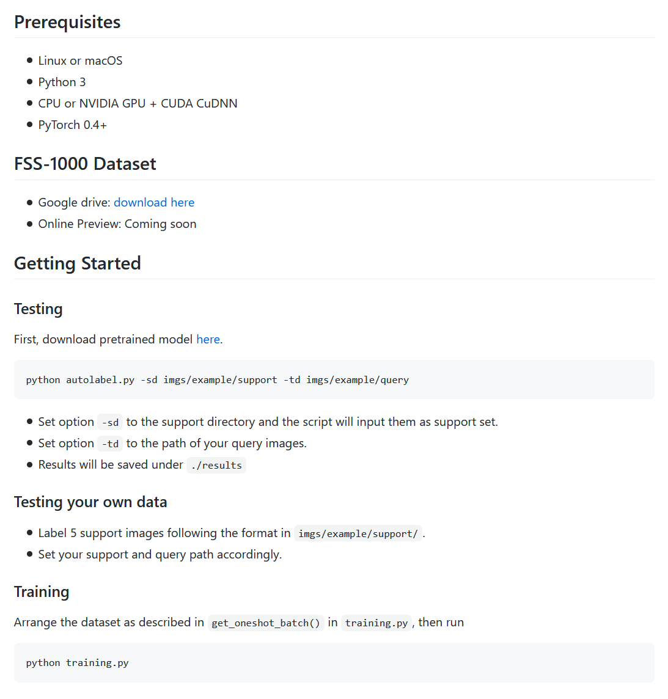Click the "CPU or NVIDIA GPU + CUDA CuDNN" item
This screenshot has height=699, width=668.
click(138, 103)
